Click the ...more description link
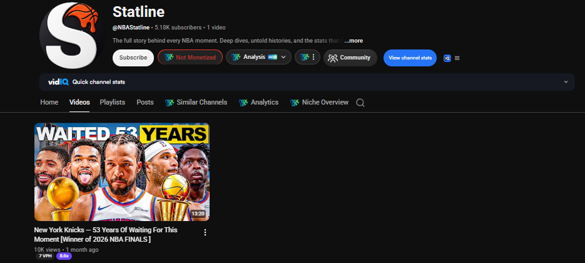The image size is (585, 263). pyautogui.click(x=354, y=41)
